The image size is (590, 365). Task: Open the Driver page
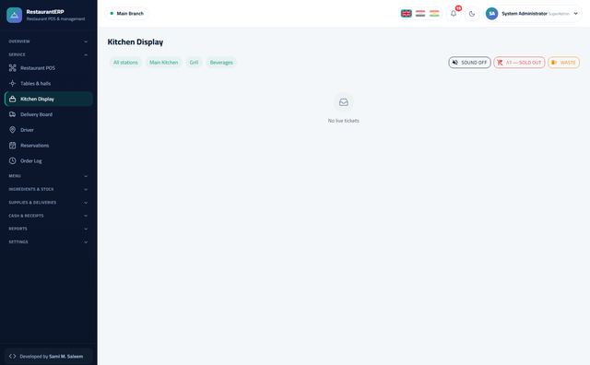click(x=49, y=130)
